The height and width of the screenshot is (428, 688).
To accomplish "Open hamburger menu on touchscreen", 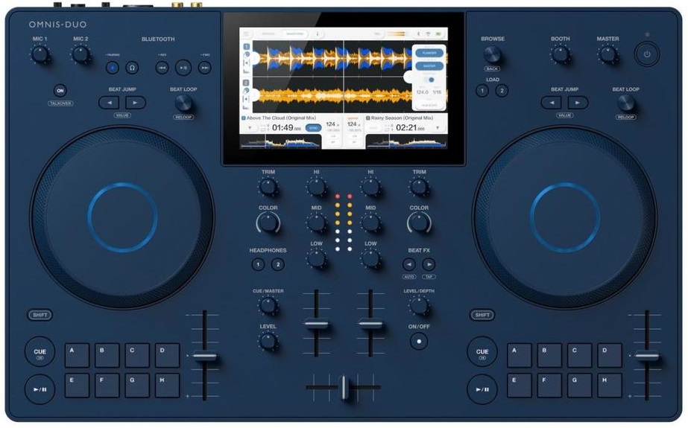I will [x=246, y=33].
